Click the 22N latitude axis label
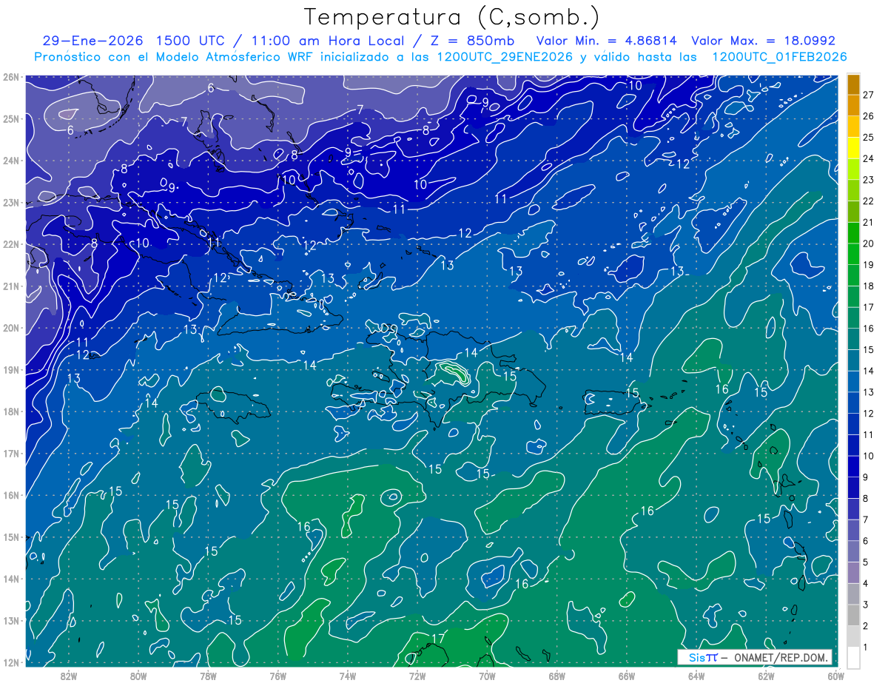 [x=10, y=244]
